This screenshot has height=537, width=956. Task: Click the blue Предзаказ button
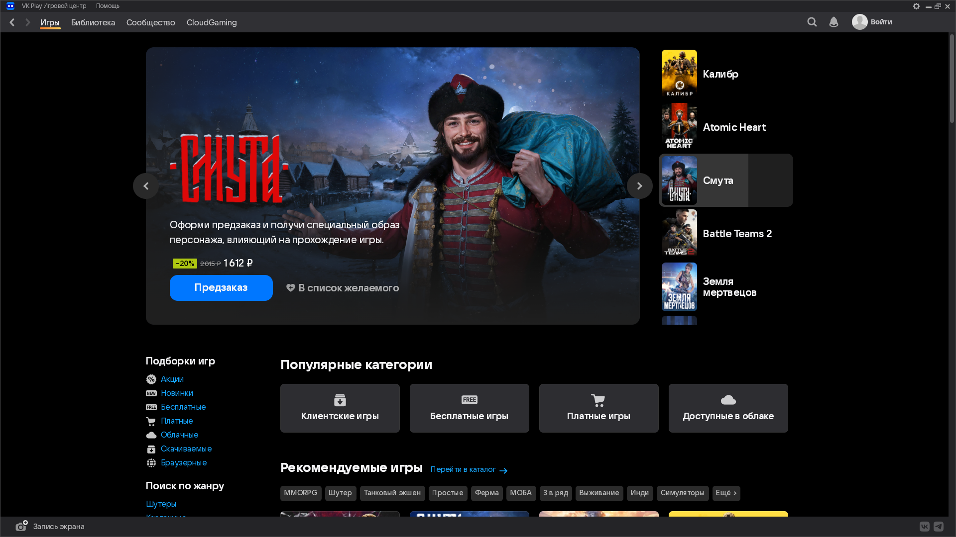point(221,288)
